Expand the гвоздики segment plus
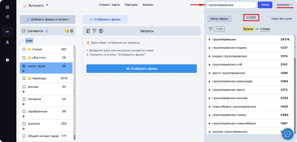The width and height of the screenshot is (297, 142). point(23,104)
